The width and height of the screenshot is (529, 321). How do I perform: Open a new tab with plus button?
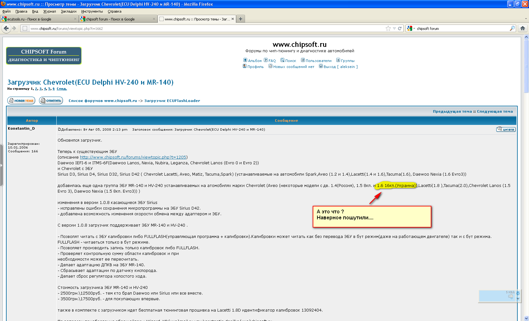pos(241,19)
